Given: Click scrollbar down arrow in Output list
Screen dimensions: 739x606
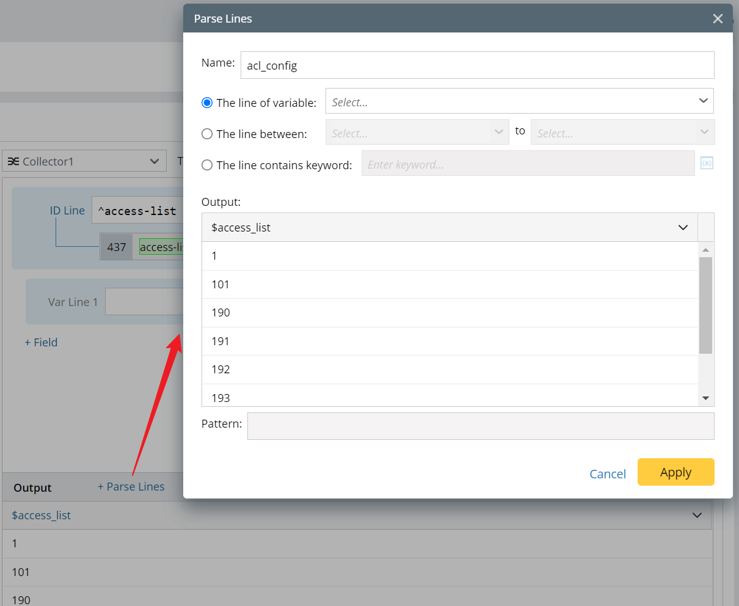Looking at the screenshot, I should click(x=705, y=398).
